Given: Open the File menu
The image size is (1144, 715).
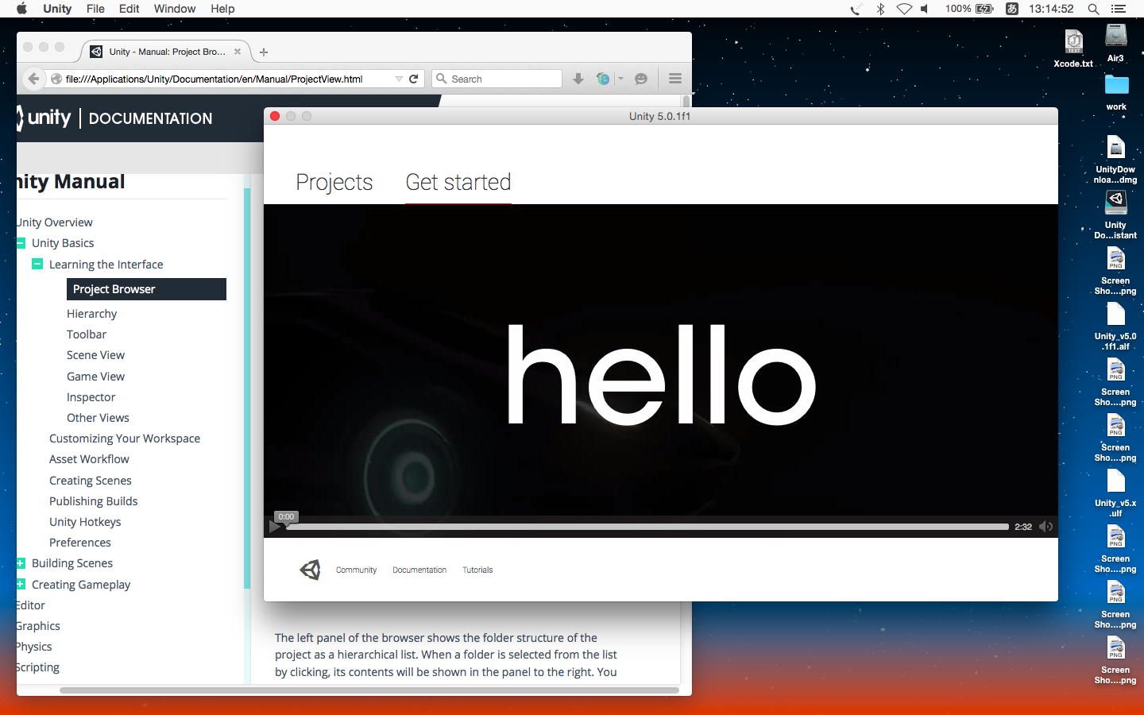Looking at the screenshot, I should click(x=95, y=9).
